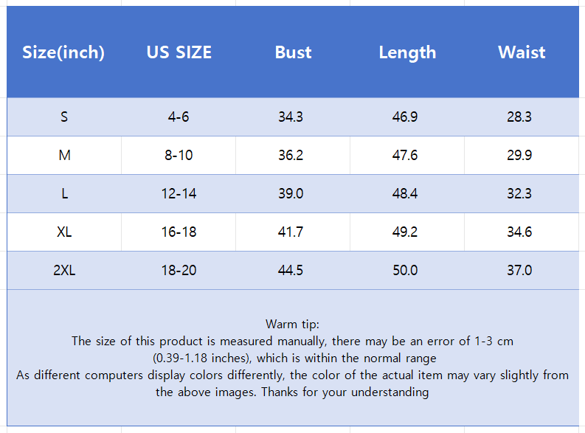Click the length value 49.2
585x433 pixels.
pos(405,232)
